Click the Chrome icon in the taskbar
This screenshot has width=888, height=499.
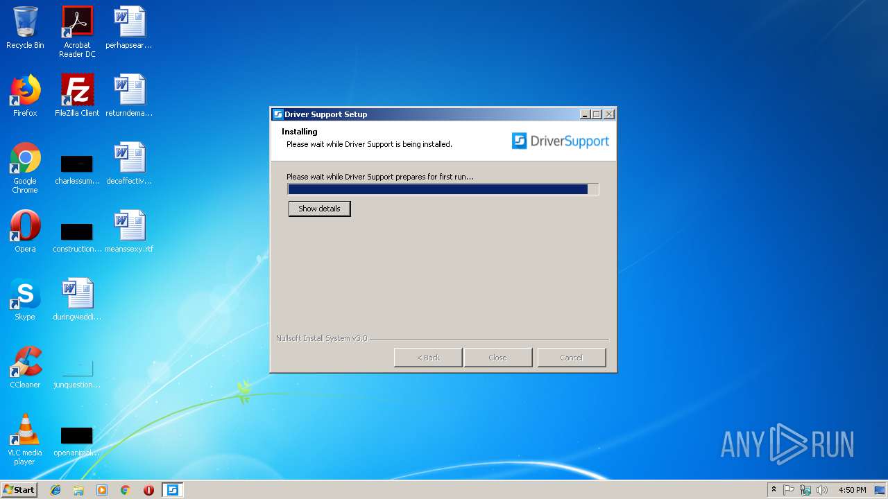point(125,490)
